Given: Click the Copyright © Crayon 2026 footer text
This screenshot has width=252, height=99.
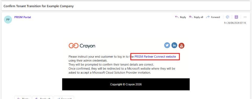Looking at the screenshot, I should coord(126,84).
